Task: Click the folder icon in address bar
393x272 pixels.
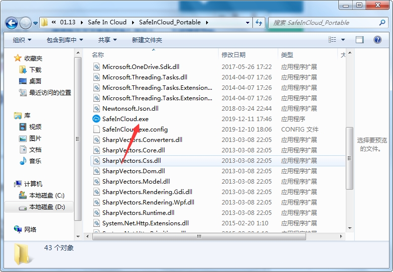Action: pyautogui.click(x=44, y=22)
